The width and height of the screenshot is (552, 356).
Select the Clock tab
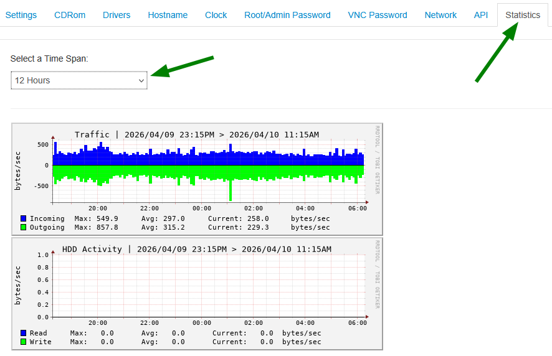(x=216, y=15)
